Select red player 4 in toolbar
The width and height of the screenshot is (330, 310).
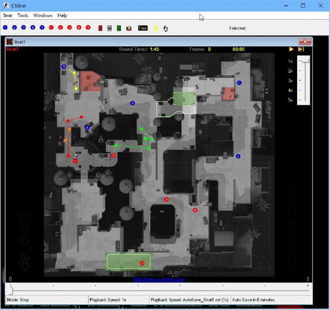coord(79,27)
